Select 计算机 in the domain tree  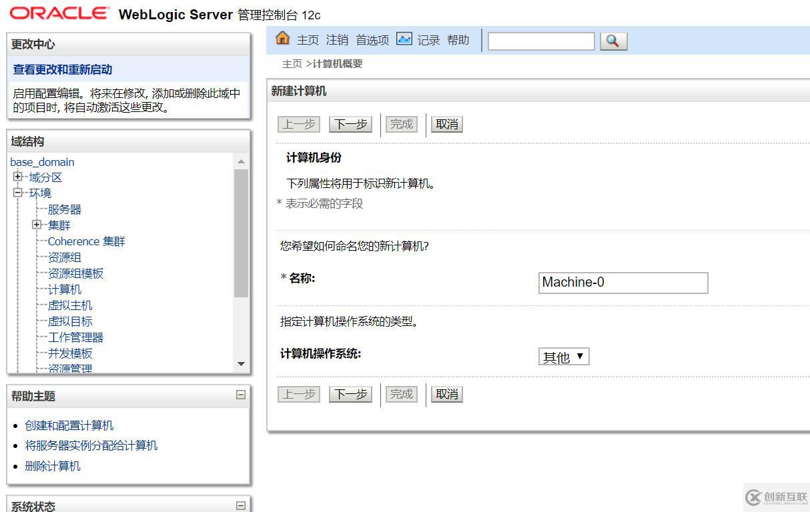[65, 289]
